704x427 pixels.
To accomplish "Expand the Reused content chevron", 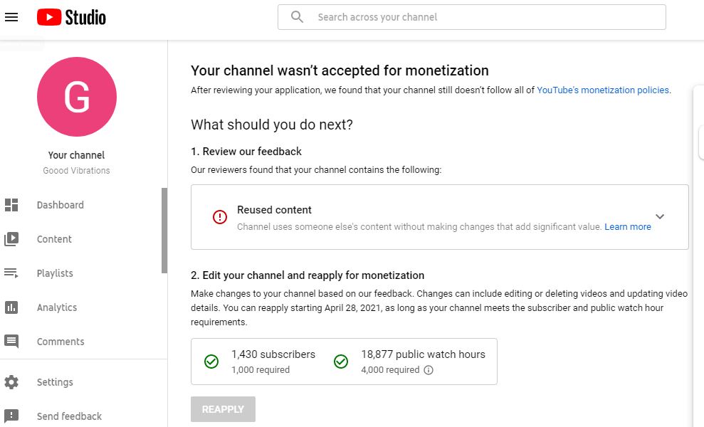I will pyautogui.click(x=660, y=216).
